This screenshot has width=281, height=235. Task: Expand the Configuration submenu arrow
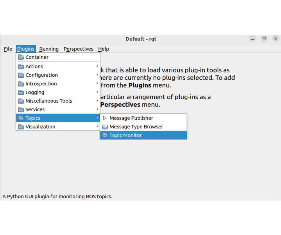point(97,75)
